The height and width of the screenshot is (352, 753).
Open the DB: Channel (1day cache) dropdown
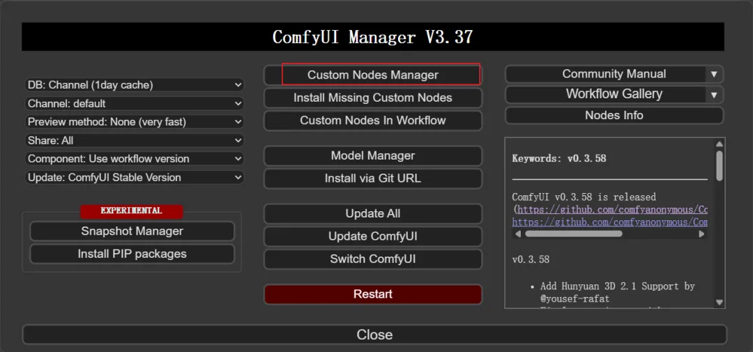click(134, 85)
